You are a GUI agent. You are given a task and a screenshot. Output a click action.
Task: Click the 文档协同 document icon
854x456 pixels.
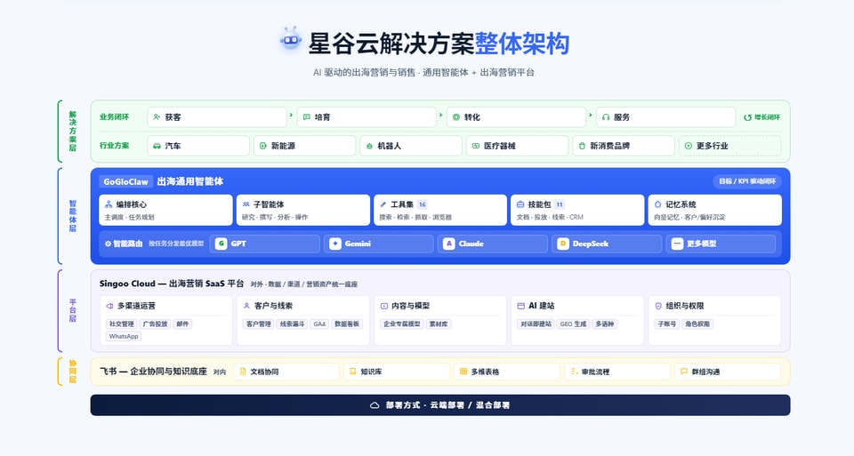(243, 372)
